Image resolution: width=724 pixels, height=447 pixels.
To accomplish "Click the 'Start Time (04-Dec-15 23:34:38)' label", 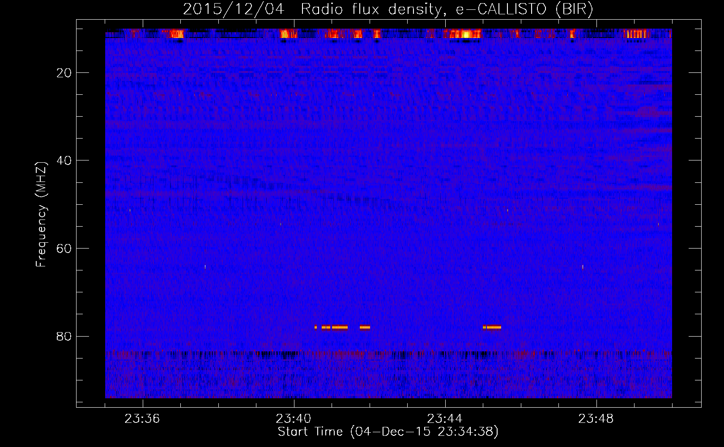I will click(x=388, y=432).
